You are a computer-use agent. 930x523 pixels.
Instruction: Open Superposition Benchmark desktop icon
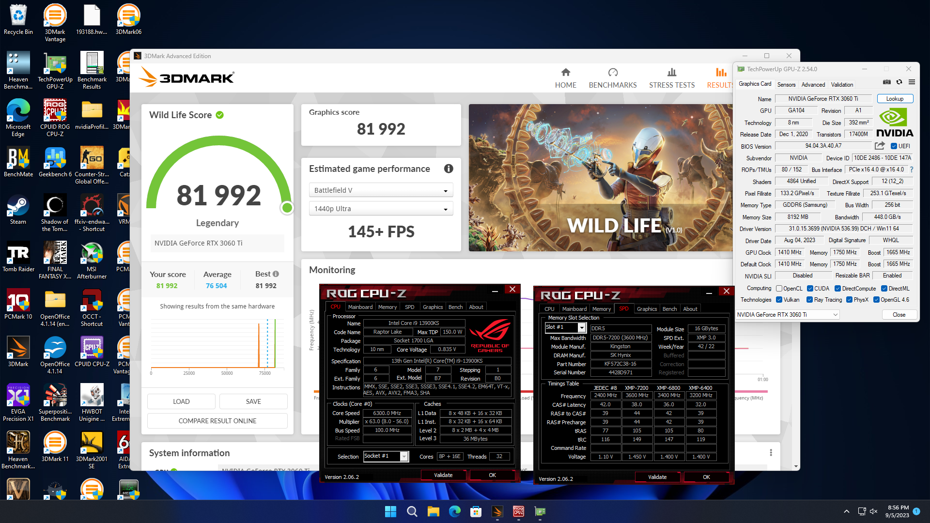(55, 403)
